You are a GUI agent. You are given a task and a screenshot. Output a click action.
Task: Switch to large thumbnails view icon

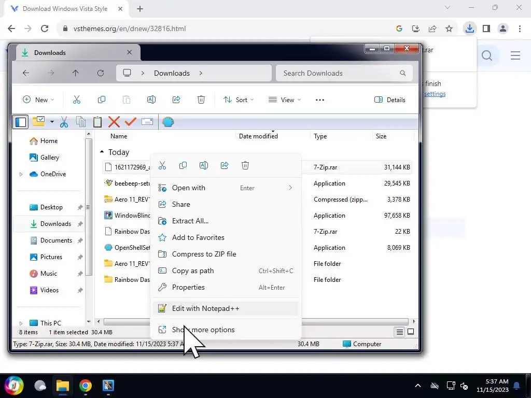[411, 332]
